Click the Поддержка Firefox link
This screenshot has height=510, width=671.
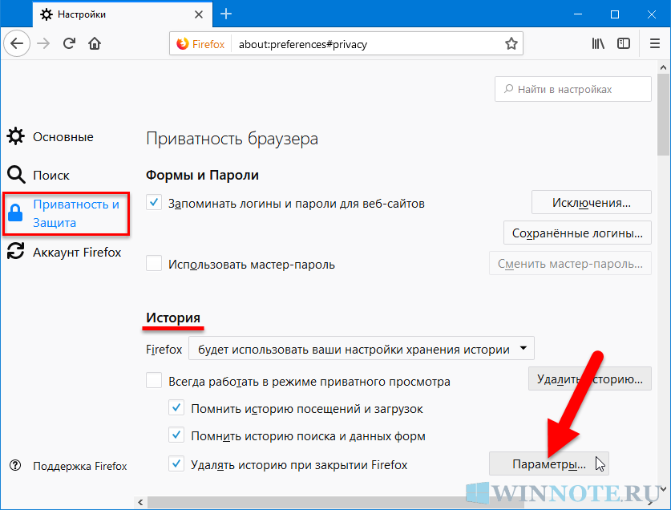tap(79, 466)
